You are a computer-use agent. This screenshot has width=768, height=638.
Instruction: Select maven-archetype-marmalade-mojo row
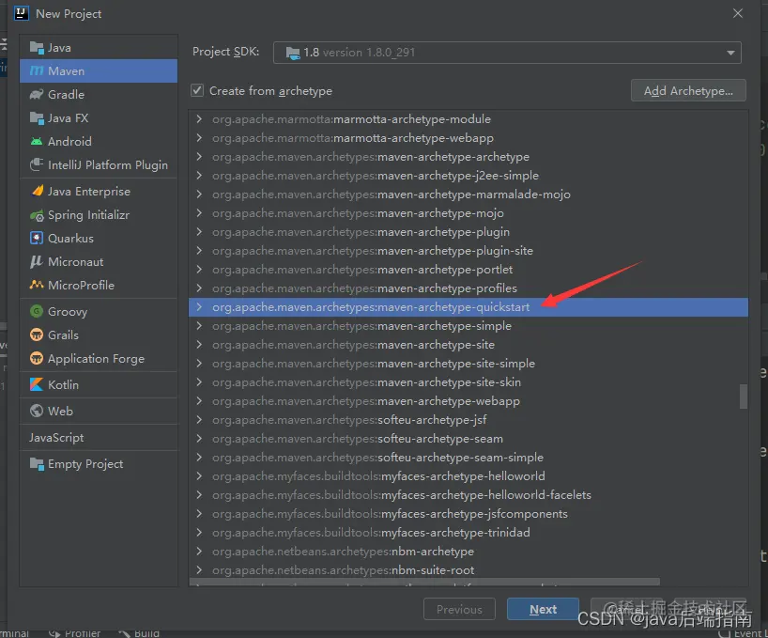pos(468,195)
